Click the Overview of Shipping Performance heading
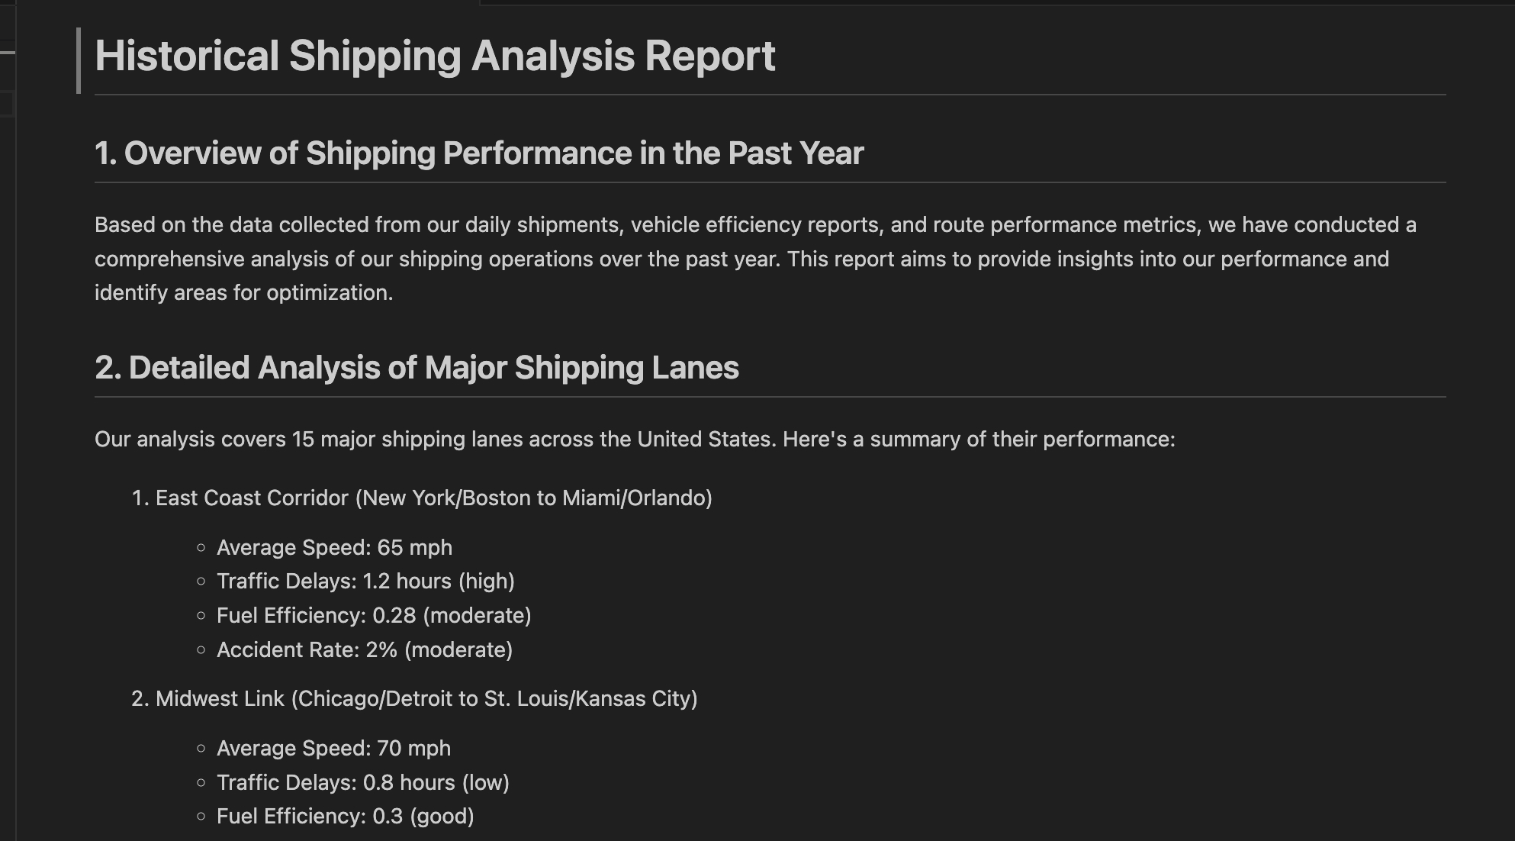Viewport: 1515px width, 841px height. [x=478, y=153]
